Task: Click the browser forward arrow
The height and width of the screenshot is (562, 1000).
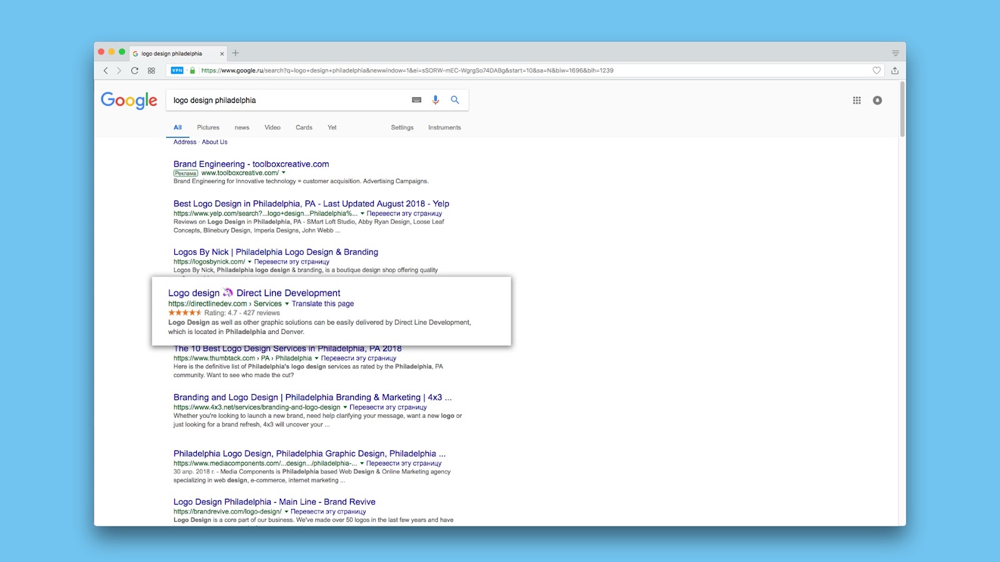Action: pos(119,71)
